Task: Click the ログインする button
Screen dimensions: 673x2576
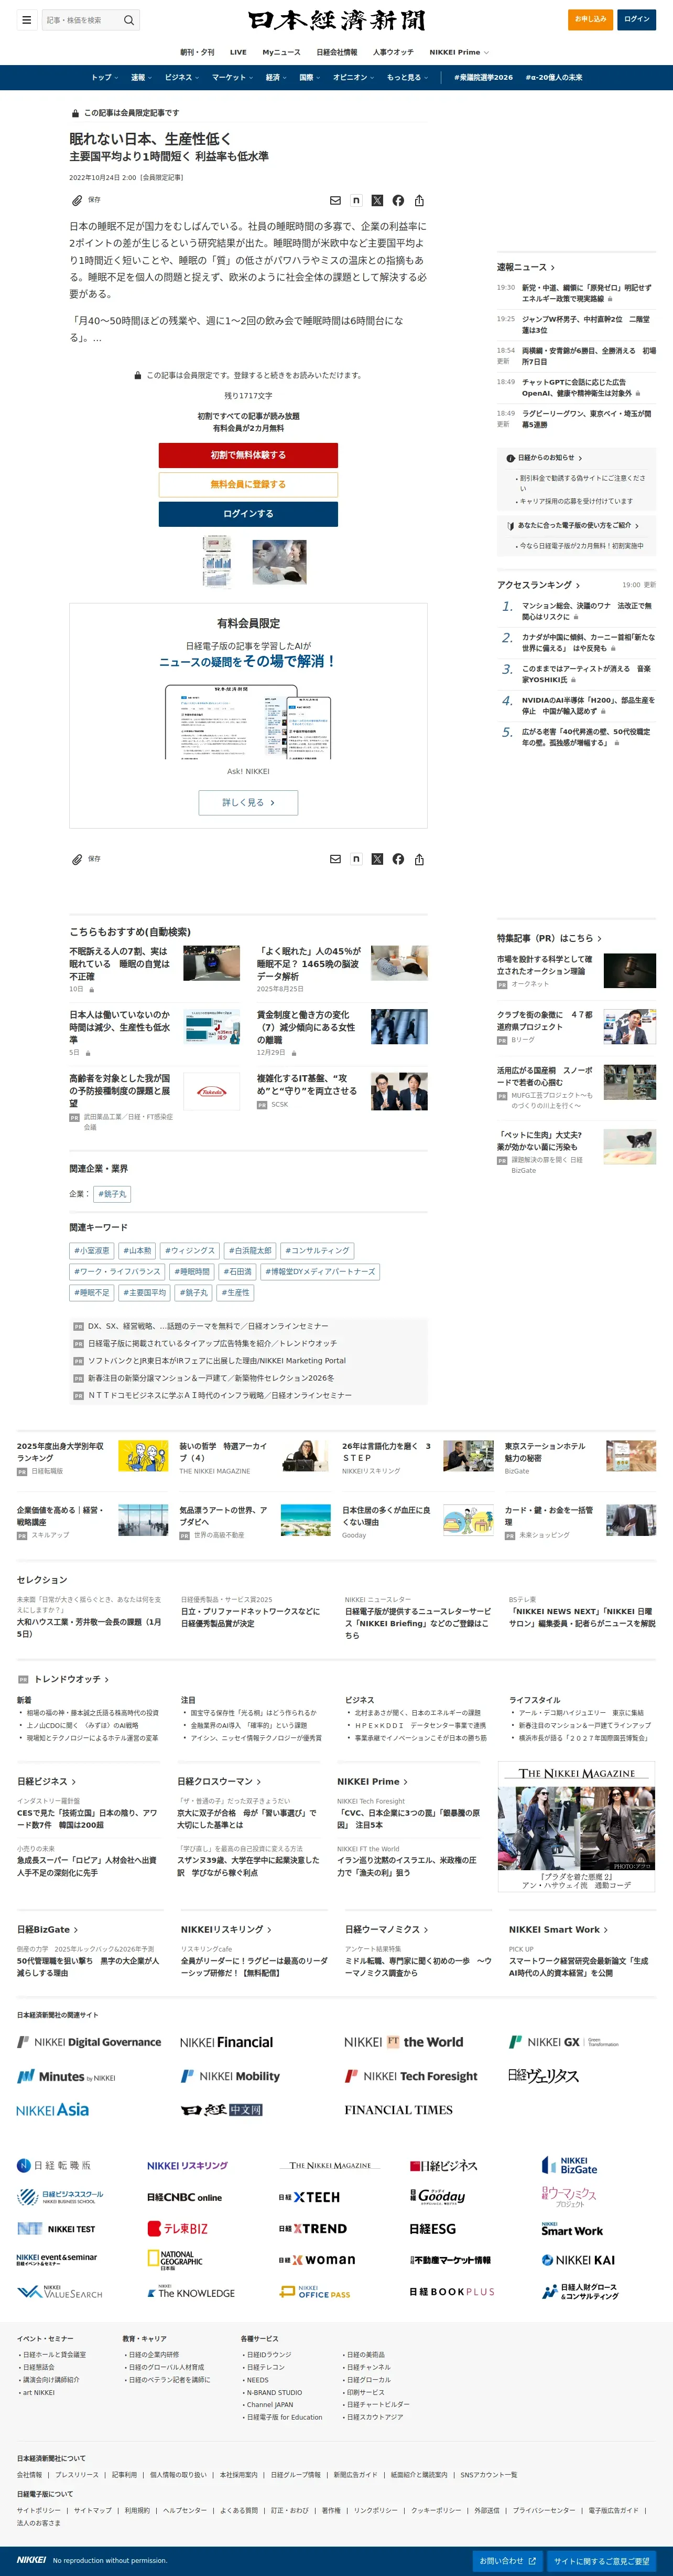Action: (x=247, y=514)
